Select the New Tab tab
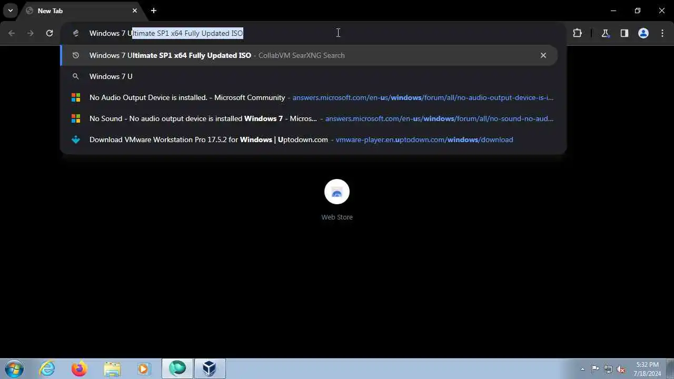674x379 pixels. pyautogui.click(x=82, y=11)
